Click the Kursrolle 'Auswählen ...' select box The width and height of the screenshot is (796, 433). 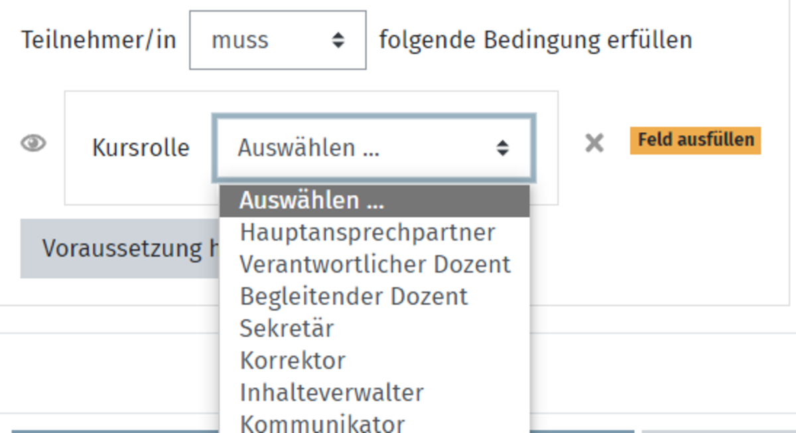373,148
